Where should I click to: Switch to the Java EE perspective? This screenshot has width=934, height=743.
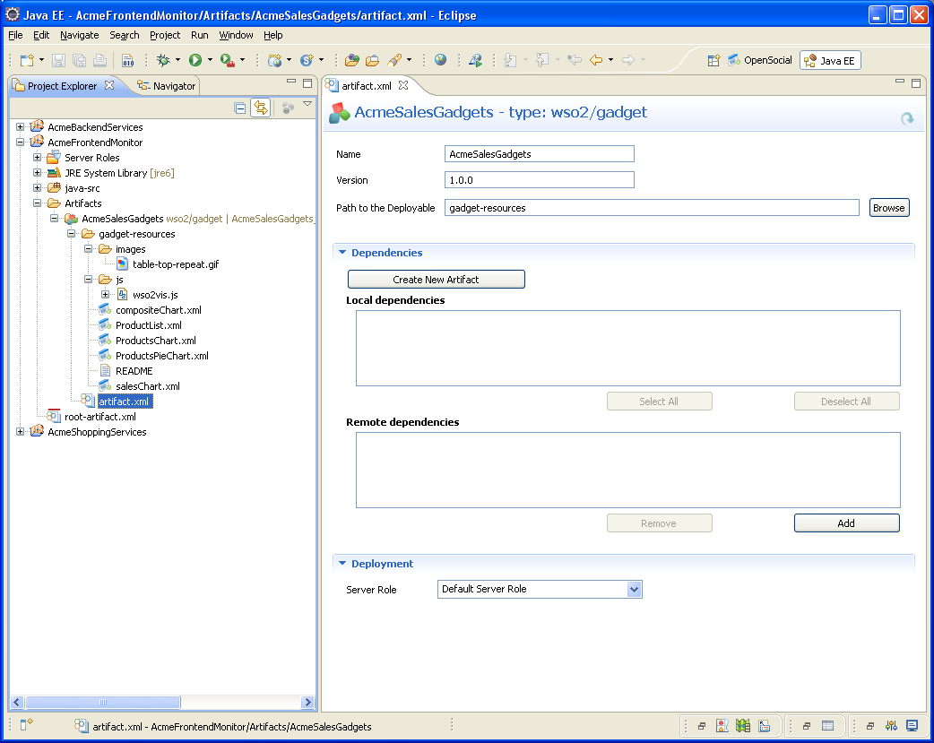coord(830,60)
